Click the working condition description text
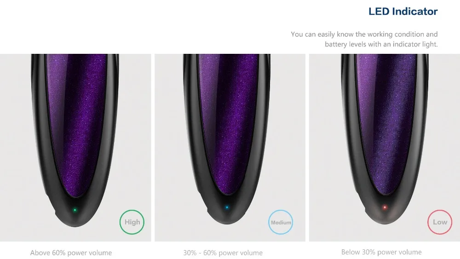460x259 pixels. tap(364, 35)
